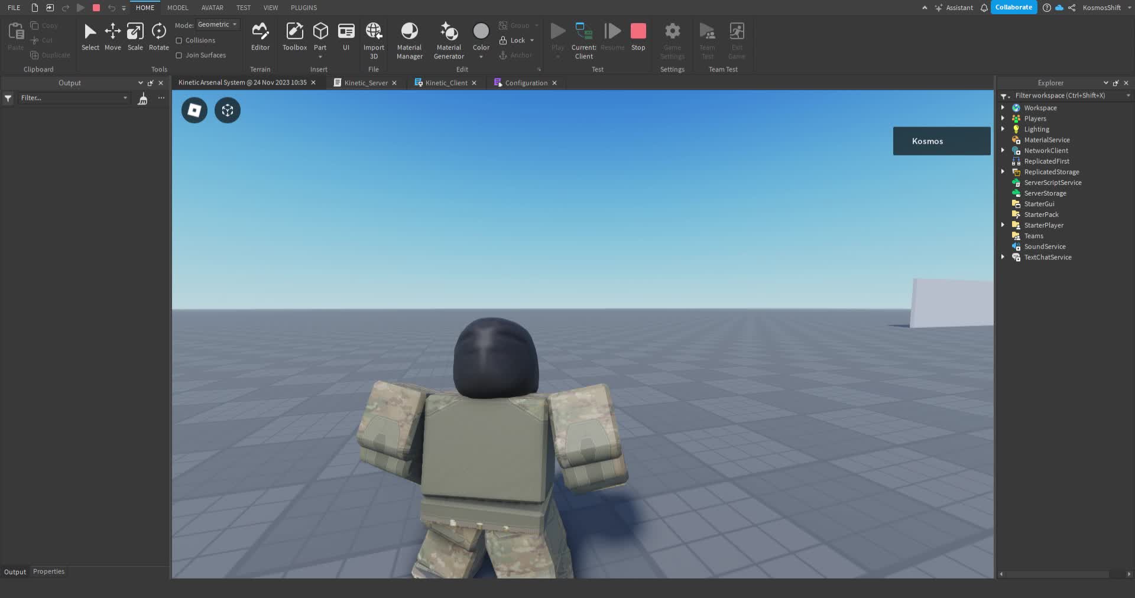
Task: Open the Kinetic_Server script tab
Action: (x=365, y=83)
